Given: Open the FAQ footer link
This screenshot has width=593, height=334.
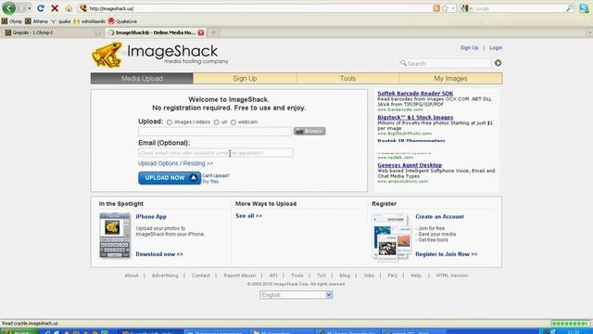Looking at the screenshot, I should 392,276.
